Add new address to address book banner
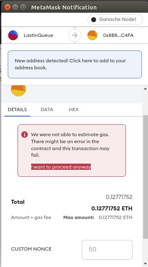 click(75, 64)
